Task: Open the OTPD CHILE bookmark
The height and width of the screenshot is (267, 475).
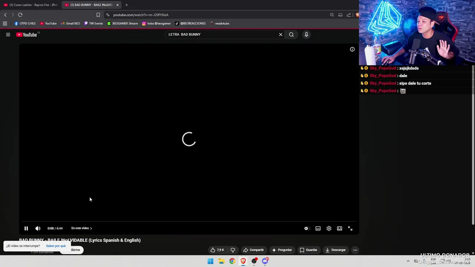Action: pyautogui.click(x=25, y=23)
